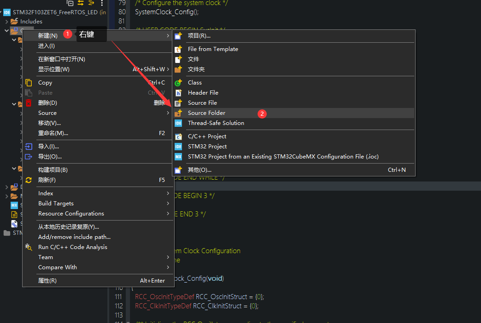
Task: Click the new file icon beside 文件
Action: (178, 59)
